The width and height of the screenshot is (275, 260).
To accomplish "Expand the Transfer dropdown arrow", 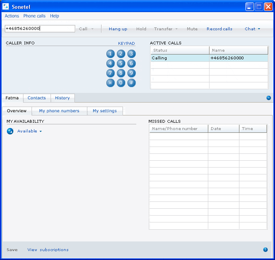I will [176, 29].
